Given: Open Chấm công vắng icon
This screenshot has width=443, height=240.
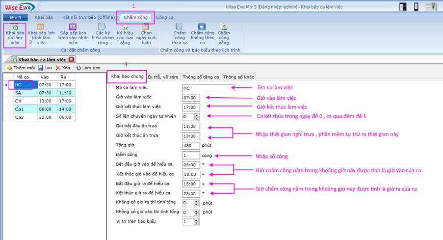Looking at the screenshot, I should pos(223,35).
